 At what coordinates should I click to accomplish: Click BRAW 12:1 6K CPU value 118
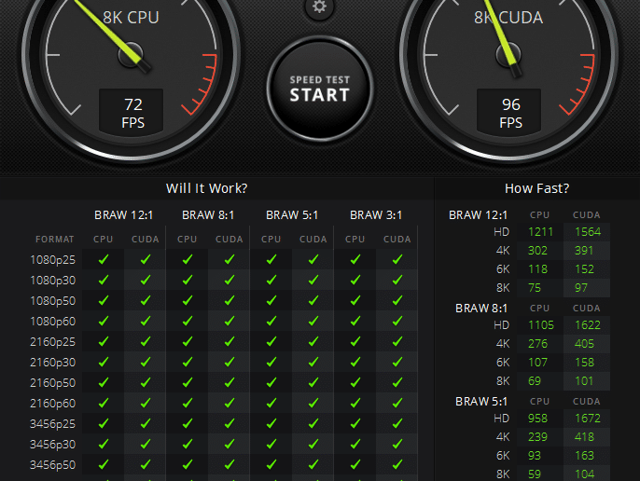pyautogui.click(x=537, y=269)
